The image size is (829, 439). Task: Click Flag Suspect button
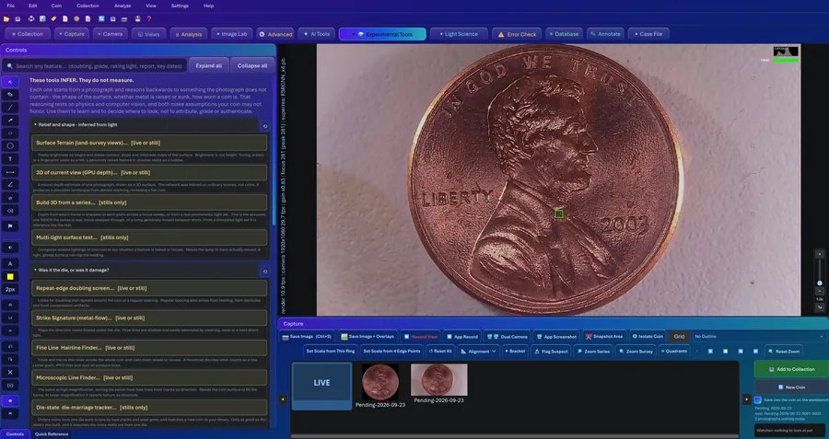coord(551,352)
